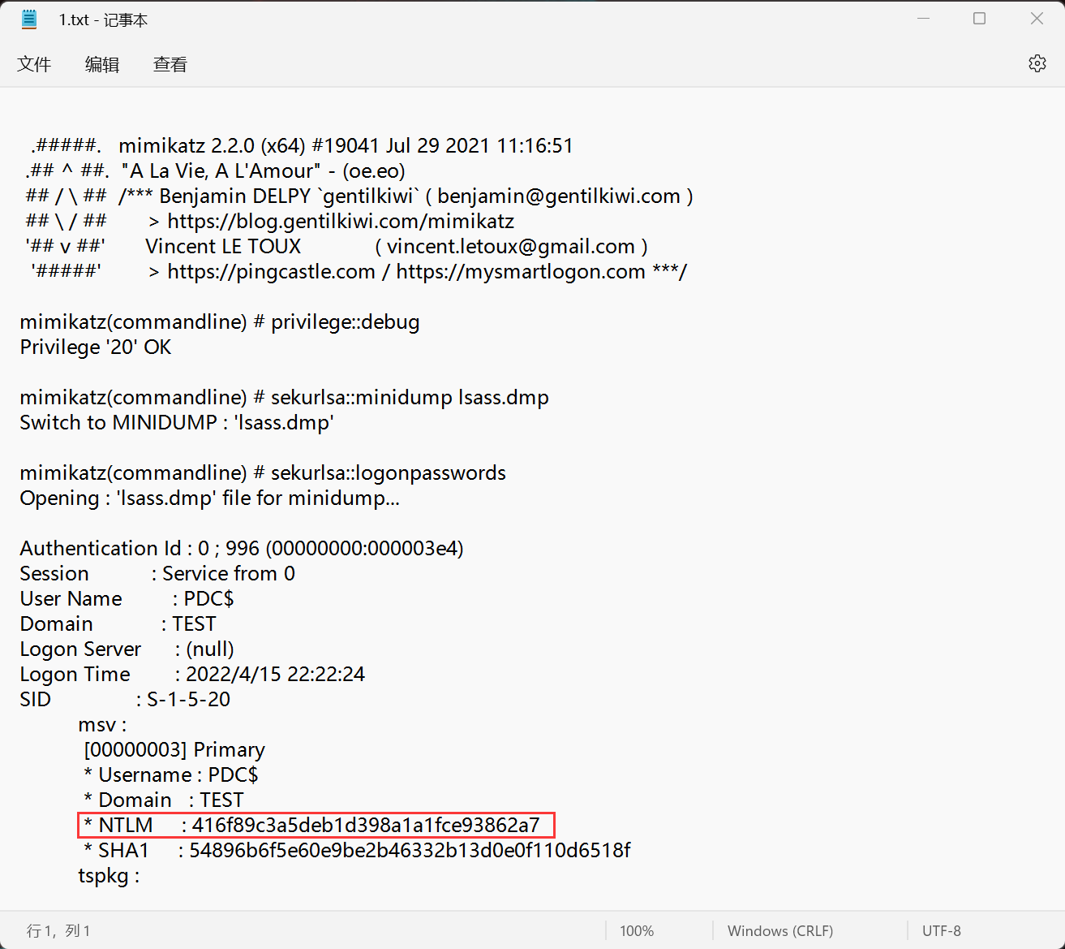This screenshot has height=949, width=1065.
Task: Click the User Name : PDC$ line
Action: tap(127, 598)
